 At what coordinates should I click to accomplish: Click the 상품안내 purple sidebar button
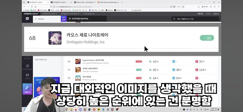click(x=27, y=89)
